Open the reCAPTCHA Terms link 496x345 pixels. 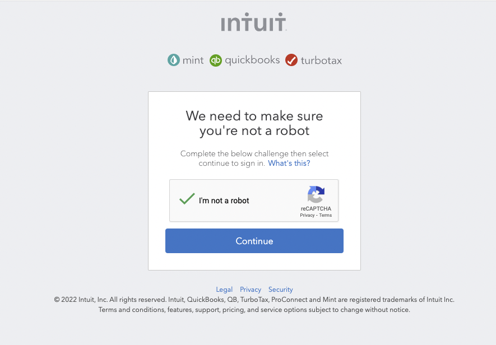tap(326, 215)
